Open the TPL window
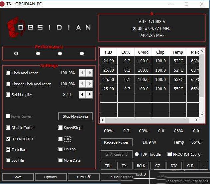The image size is (210, 184). [x=125, y=166]
